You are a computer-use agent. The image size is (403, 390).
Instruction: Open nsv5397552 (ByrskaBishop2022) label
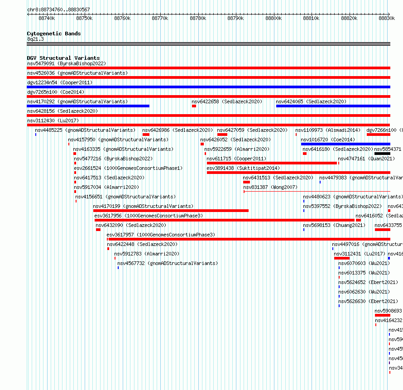342,206
